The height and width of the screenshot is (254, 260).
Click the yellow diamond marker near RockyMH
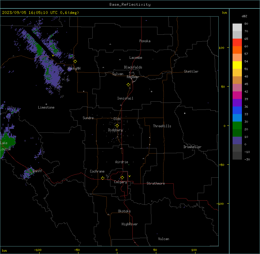75,62
